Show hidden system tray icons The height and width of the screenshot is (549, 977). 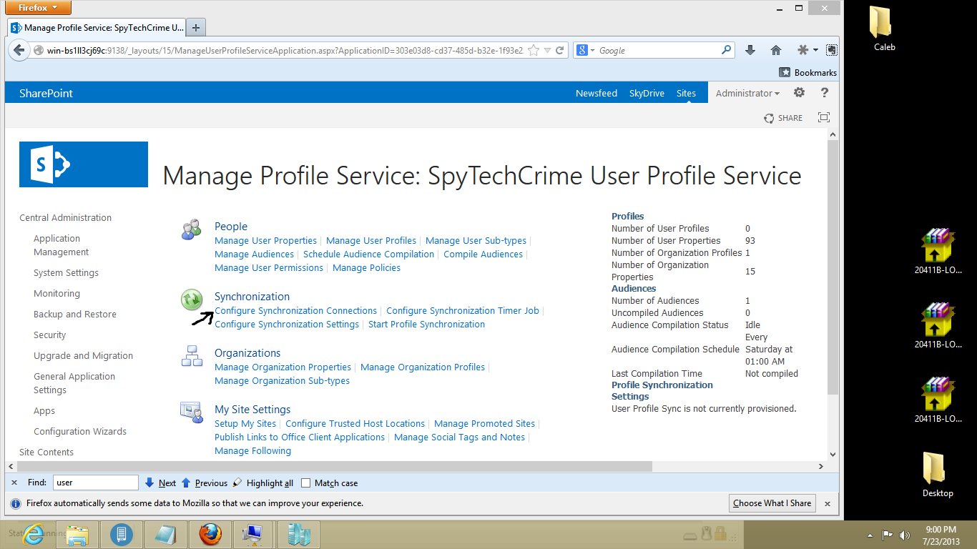(870, 535)
